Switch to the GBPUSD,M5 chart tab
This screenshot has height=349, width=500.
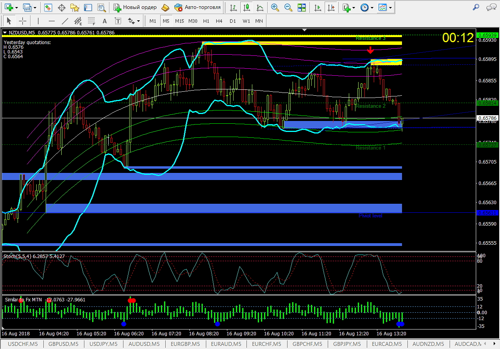[62, 344]
